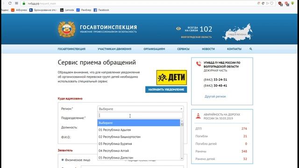
Task: Click the ГОСАВТОИНСПЕКЦИЯ header title
Action: (x=108, y=27)
